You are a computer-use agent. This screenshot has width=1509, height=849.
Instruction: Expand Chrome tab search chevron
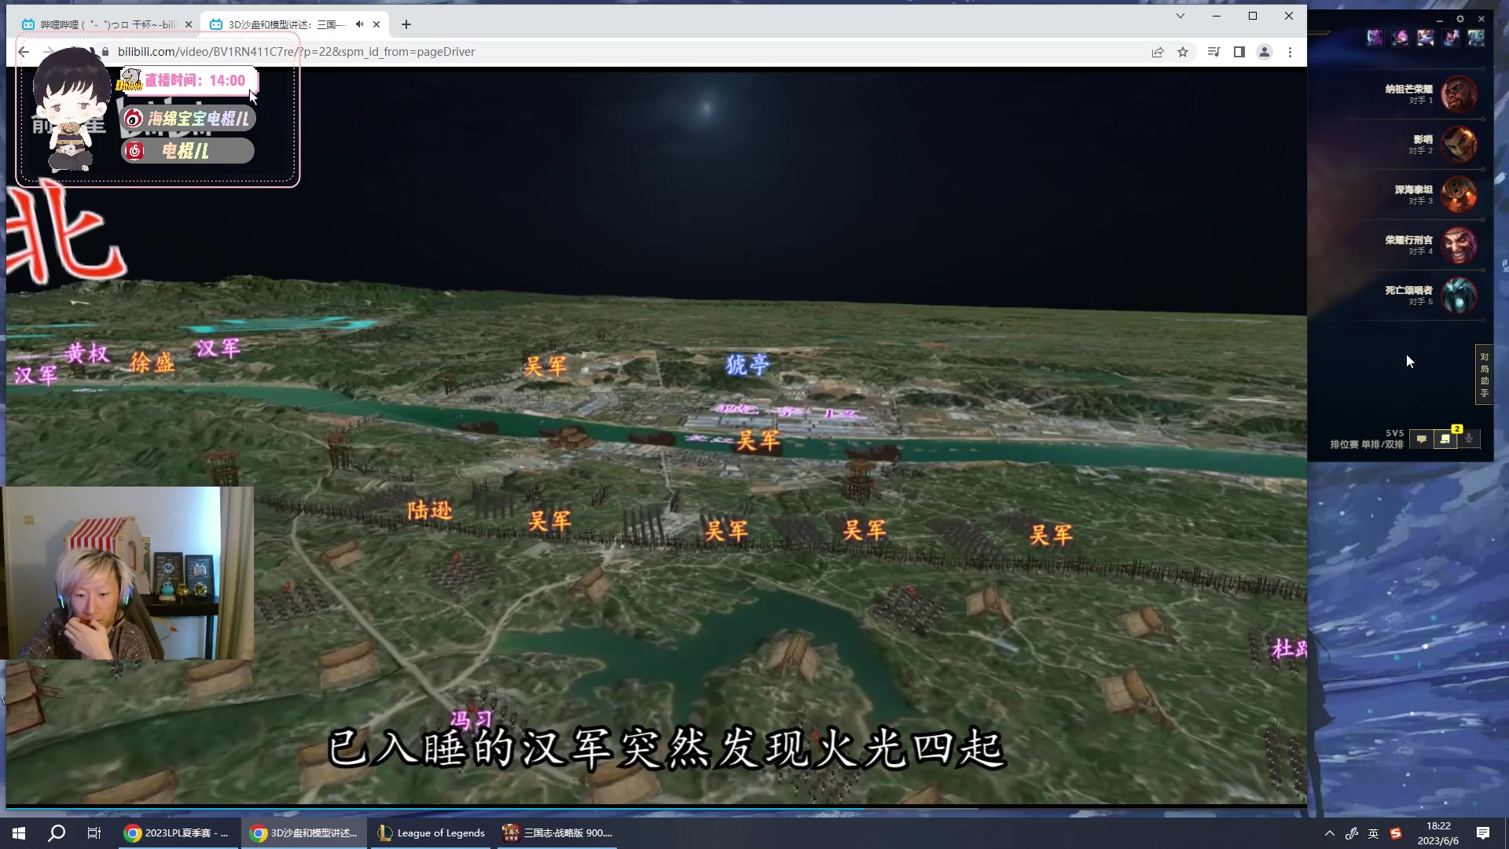[x=1180, y=16]
